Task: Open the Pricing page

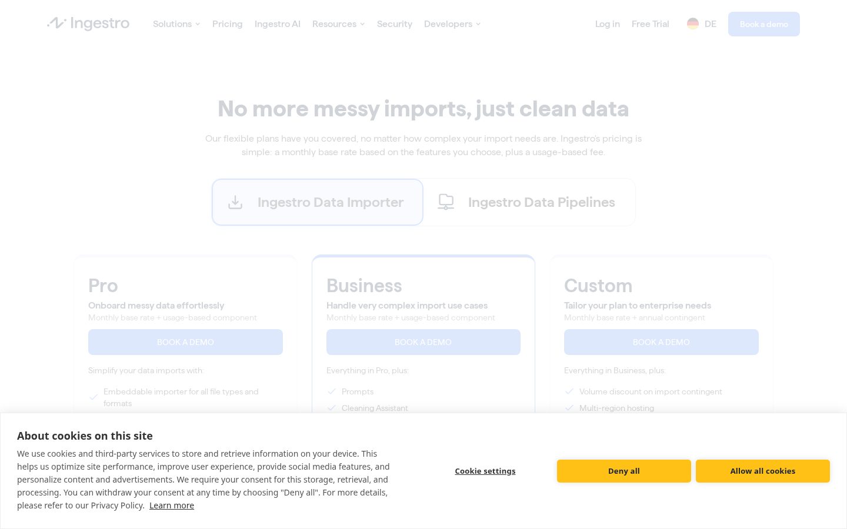Action: coord(228,24)
